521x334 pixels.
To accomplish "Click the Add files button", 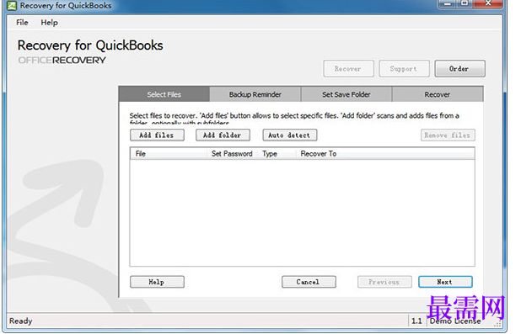I will point(157,135).
